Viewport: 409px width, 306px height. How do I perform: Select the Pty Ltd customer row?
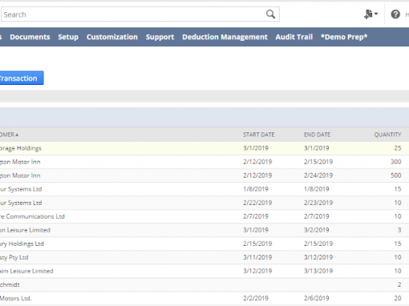[204, 257]
